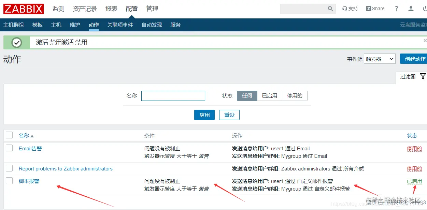This screenshot has height=210, width=427.
Task: Click the 创建动作 button
Action: point(414,59)
